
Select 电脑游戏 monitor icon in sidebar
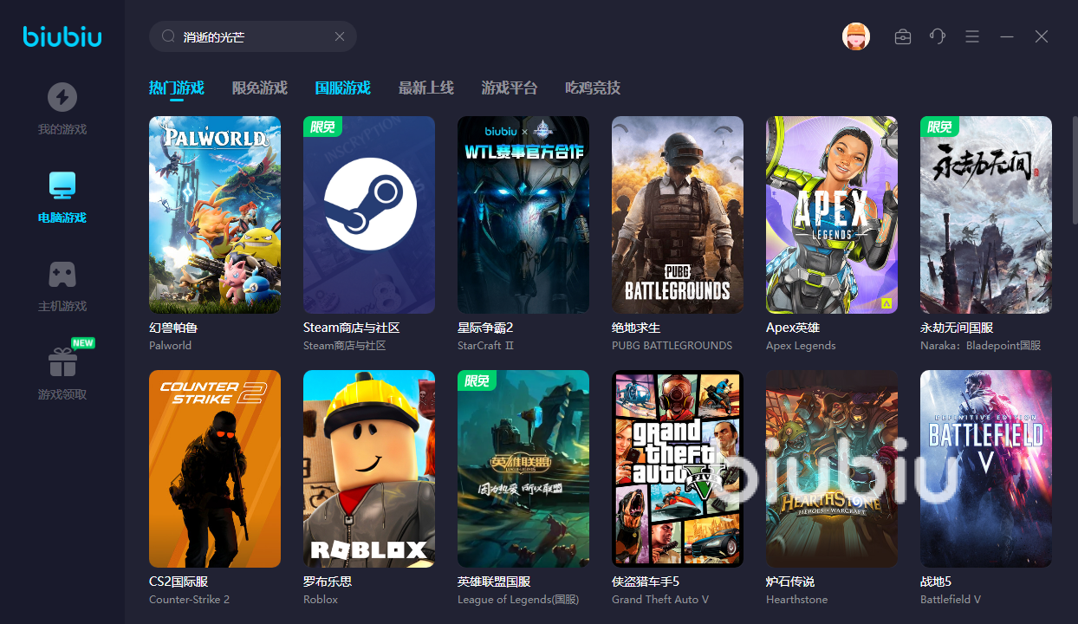[62, 185]
